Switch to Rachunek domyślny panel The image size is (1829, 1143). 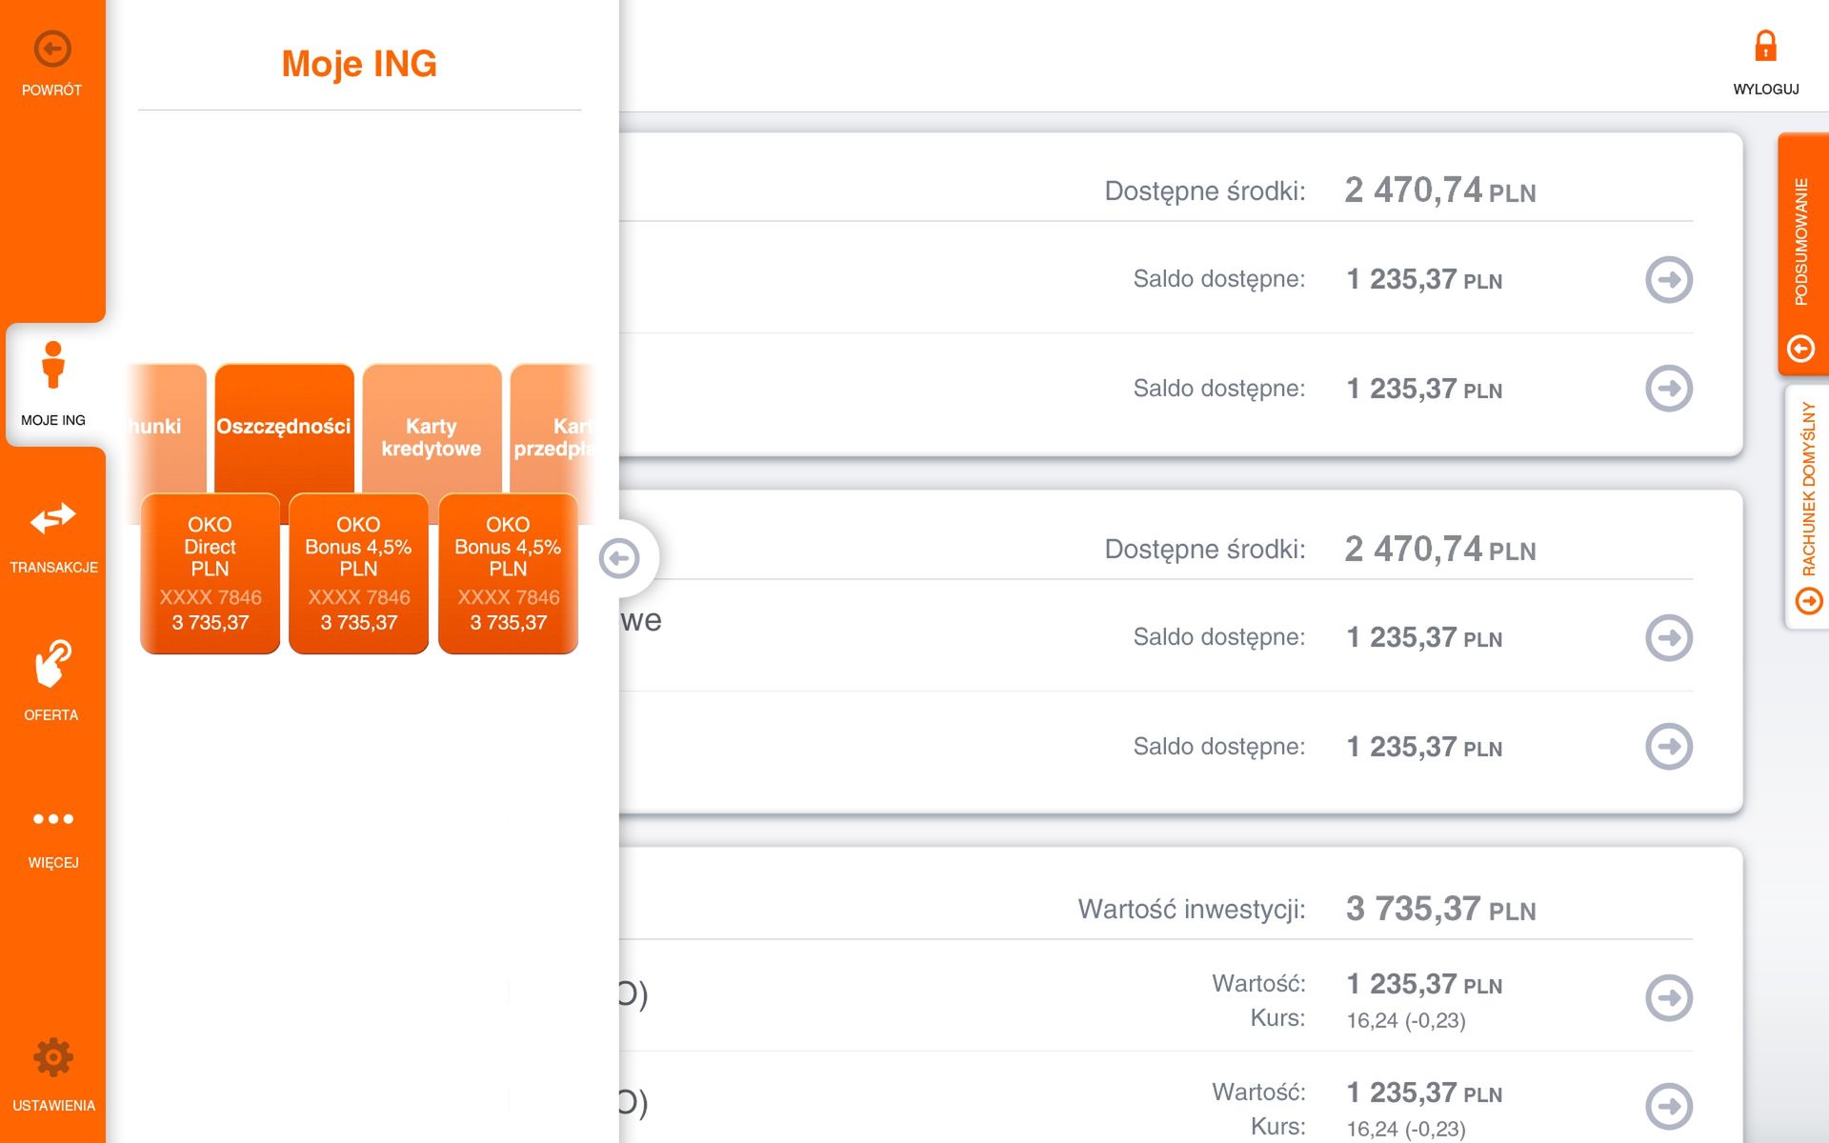(1807, 495)
